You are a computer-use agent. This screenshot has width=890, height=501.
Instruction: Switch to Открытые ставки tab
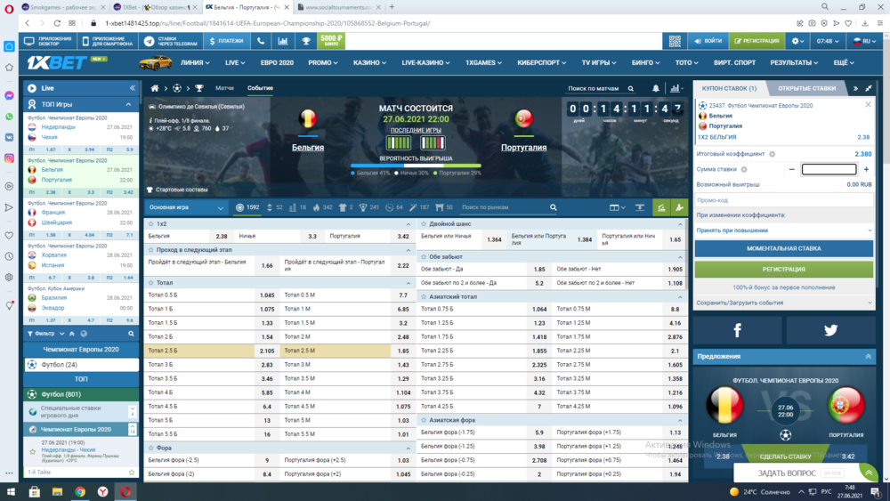[806, 88]
